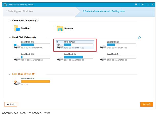
Task: Click the Local Disk (I:) label
Action: click(x=70, y=54)
